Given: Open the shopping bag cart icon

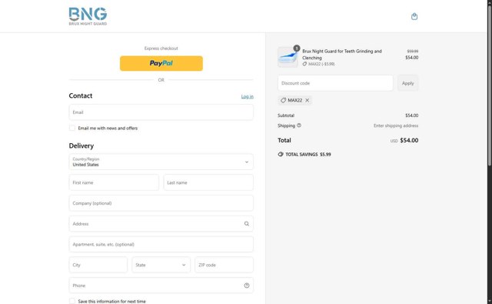Looking at the screenshot, I should point(414,16).
